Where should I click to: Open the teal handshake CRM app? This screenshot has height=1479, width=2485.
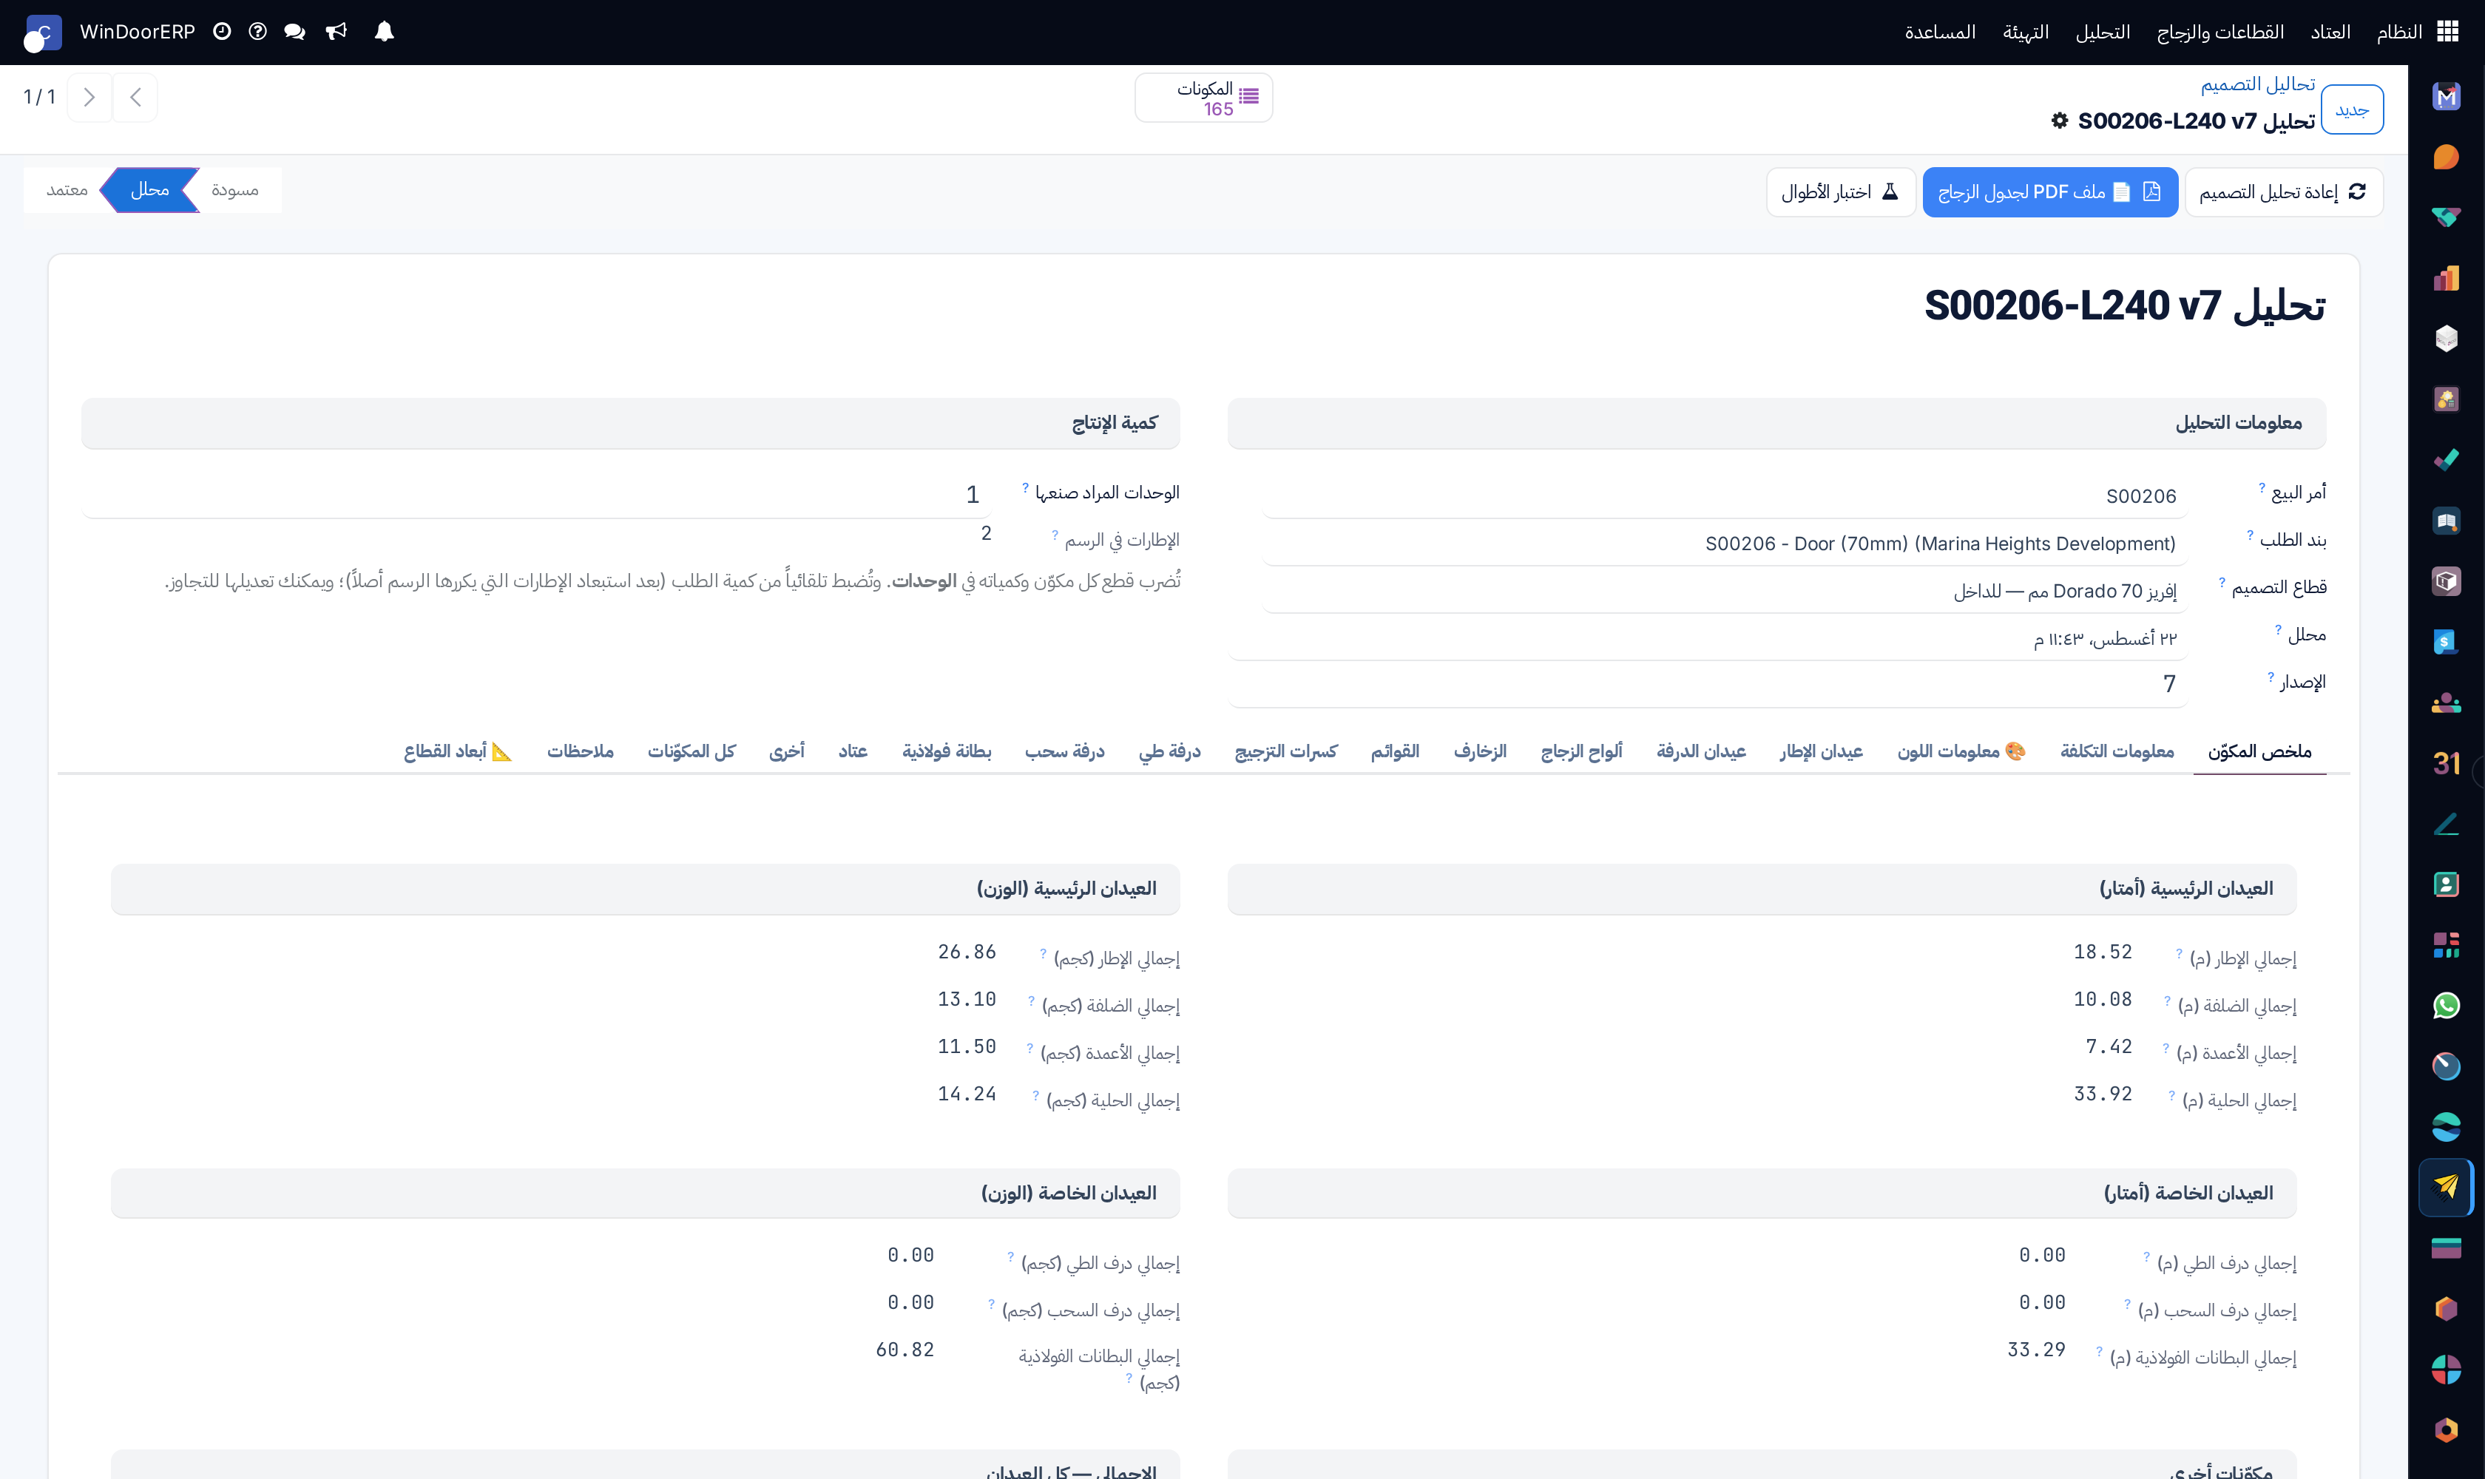[x=2446, y=217]
